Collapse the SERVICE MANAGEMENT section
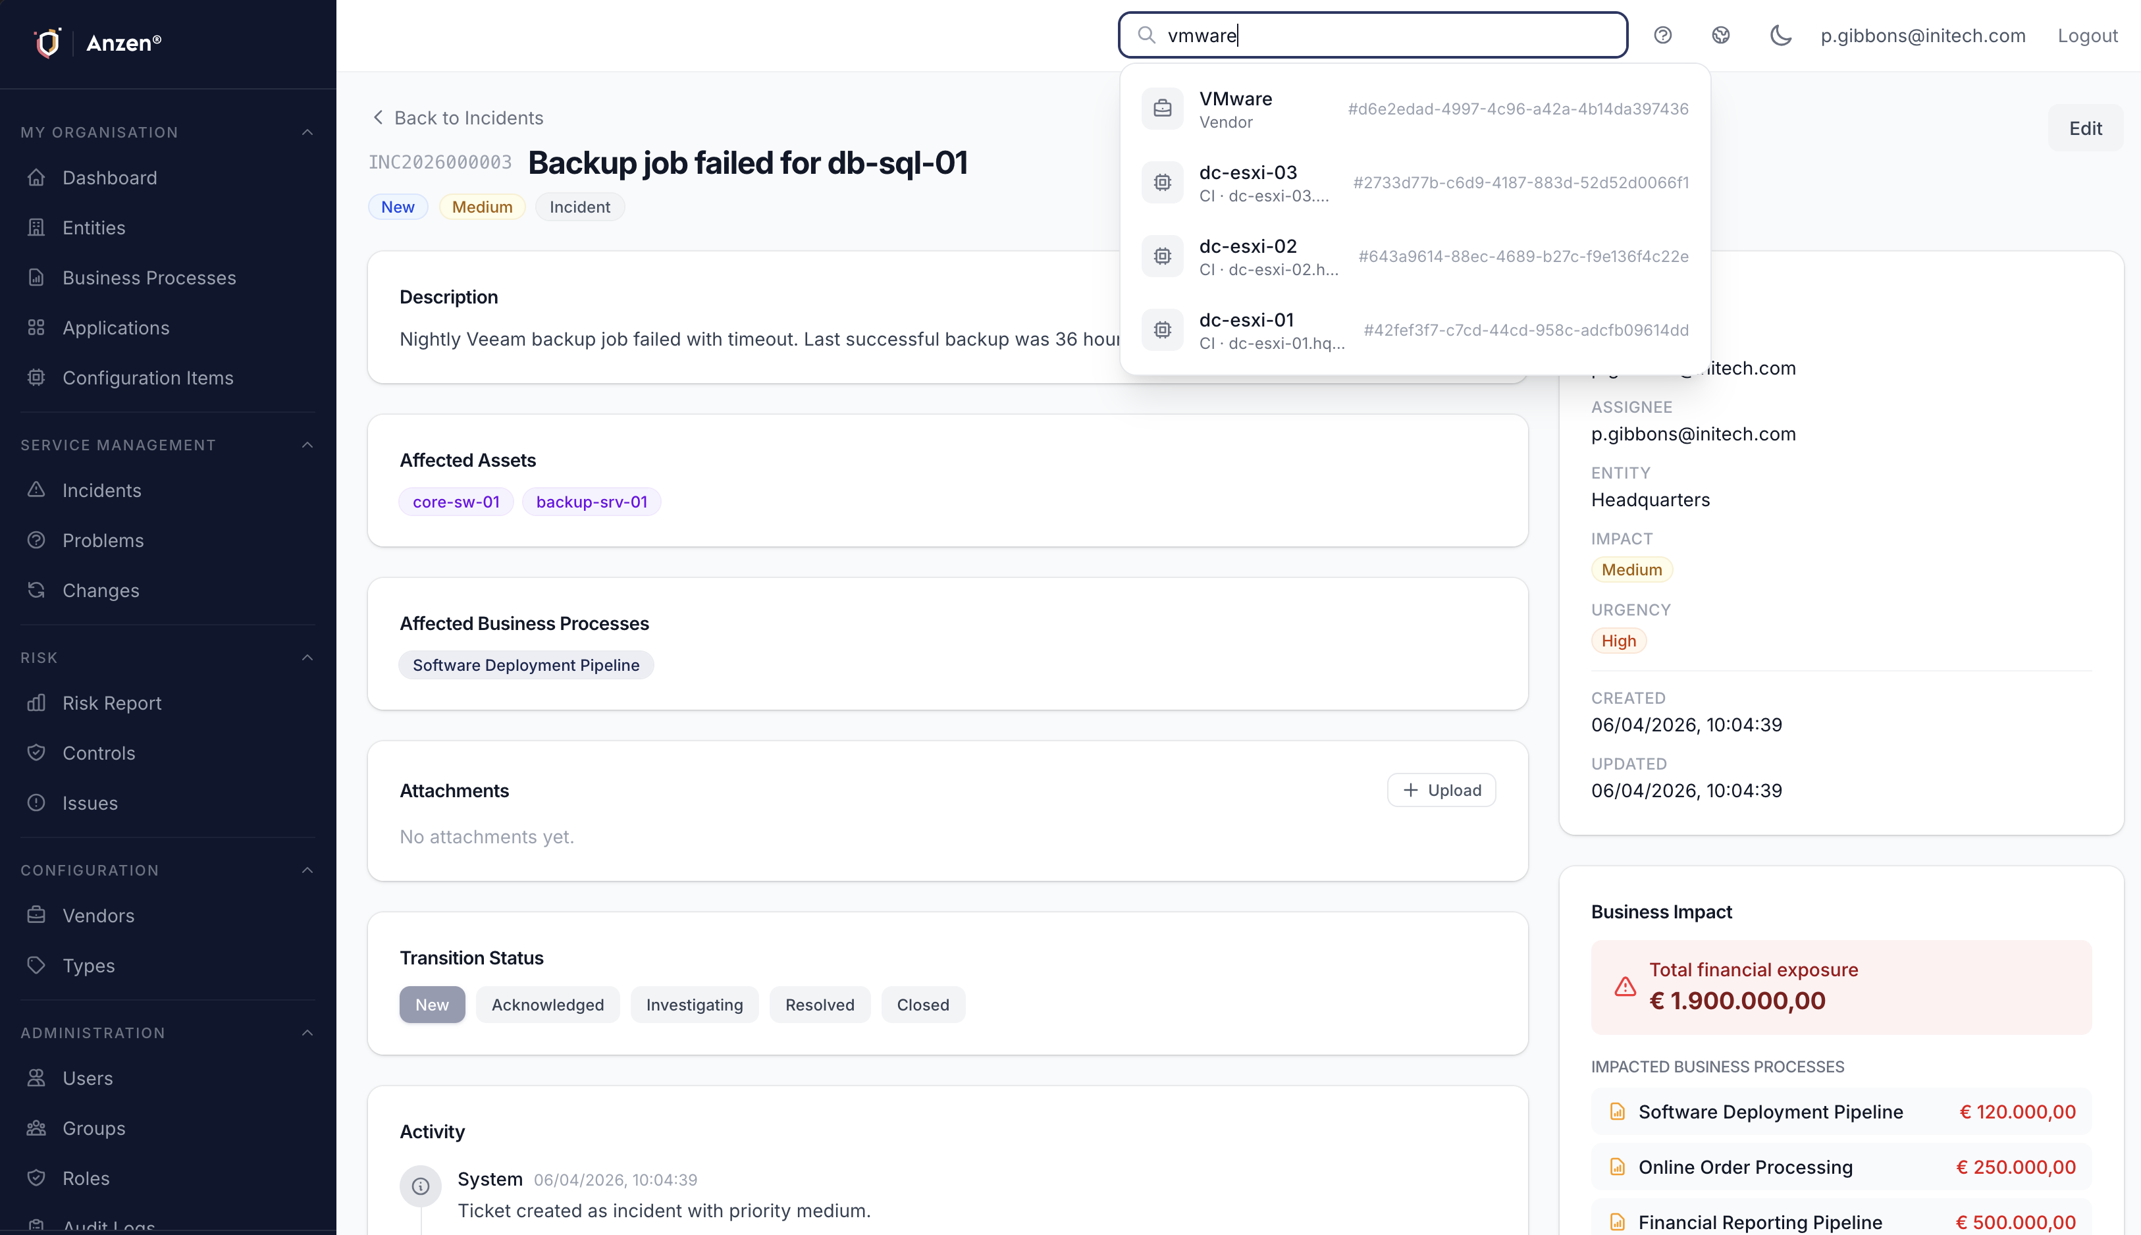The image size is (2141, 1235). (x=307, y=444)
